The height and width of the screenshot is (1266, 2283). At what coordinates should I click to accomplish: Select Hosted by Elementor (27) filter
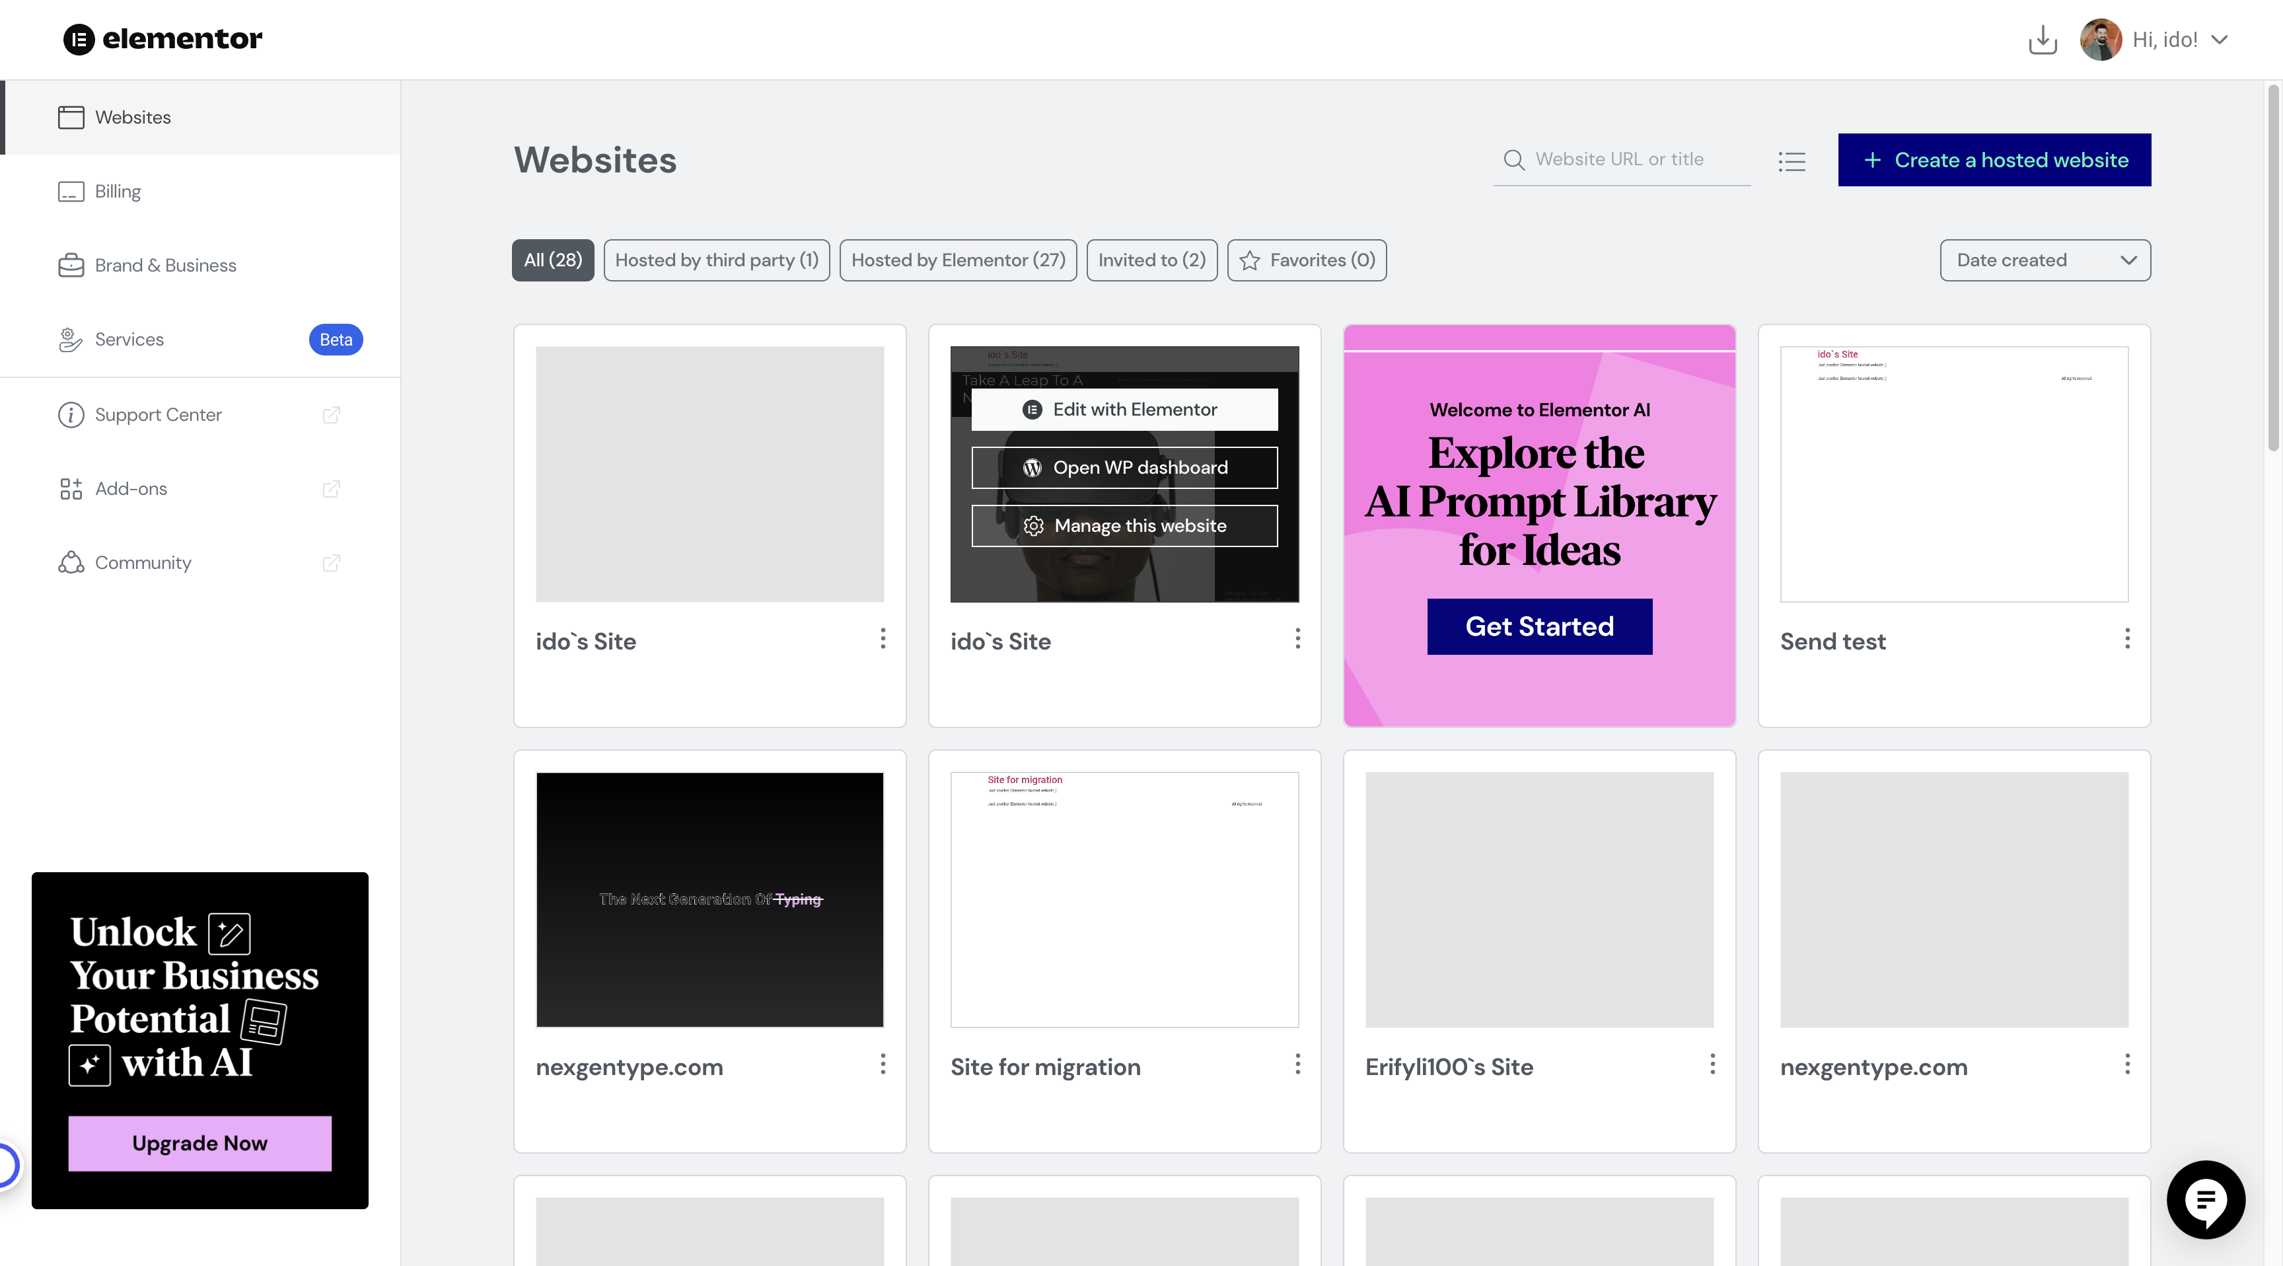pyautogui.click(x=958, y=260)
